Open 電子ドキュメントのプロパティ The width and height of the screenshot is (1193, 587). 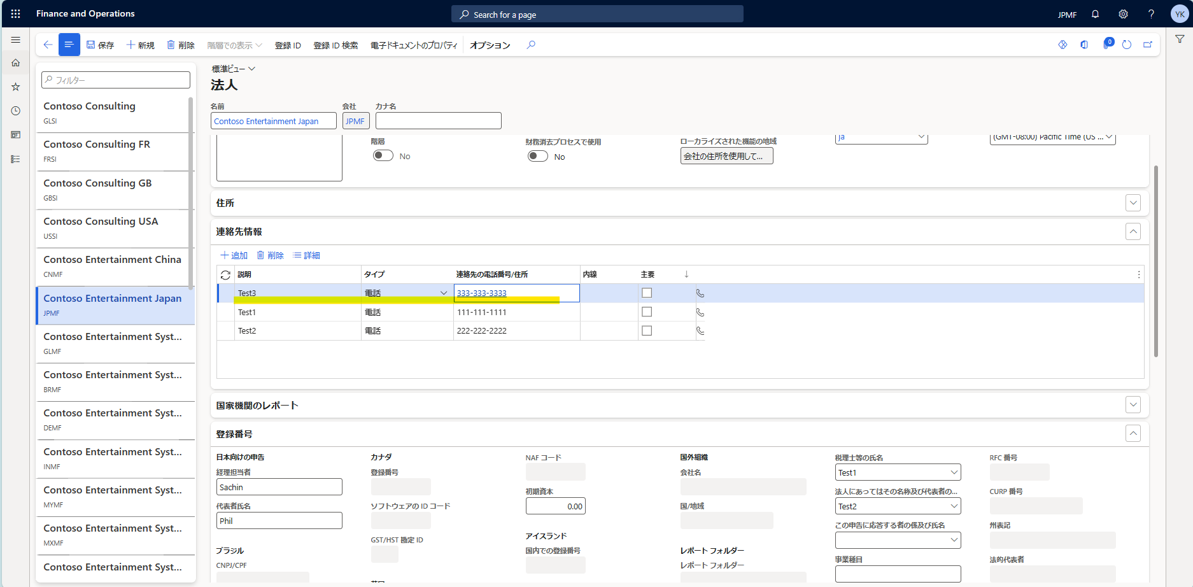tap(414, 45)
